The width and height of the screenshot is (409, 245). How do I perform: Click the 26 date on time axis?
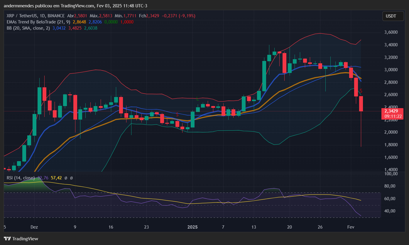point(320,227)
